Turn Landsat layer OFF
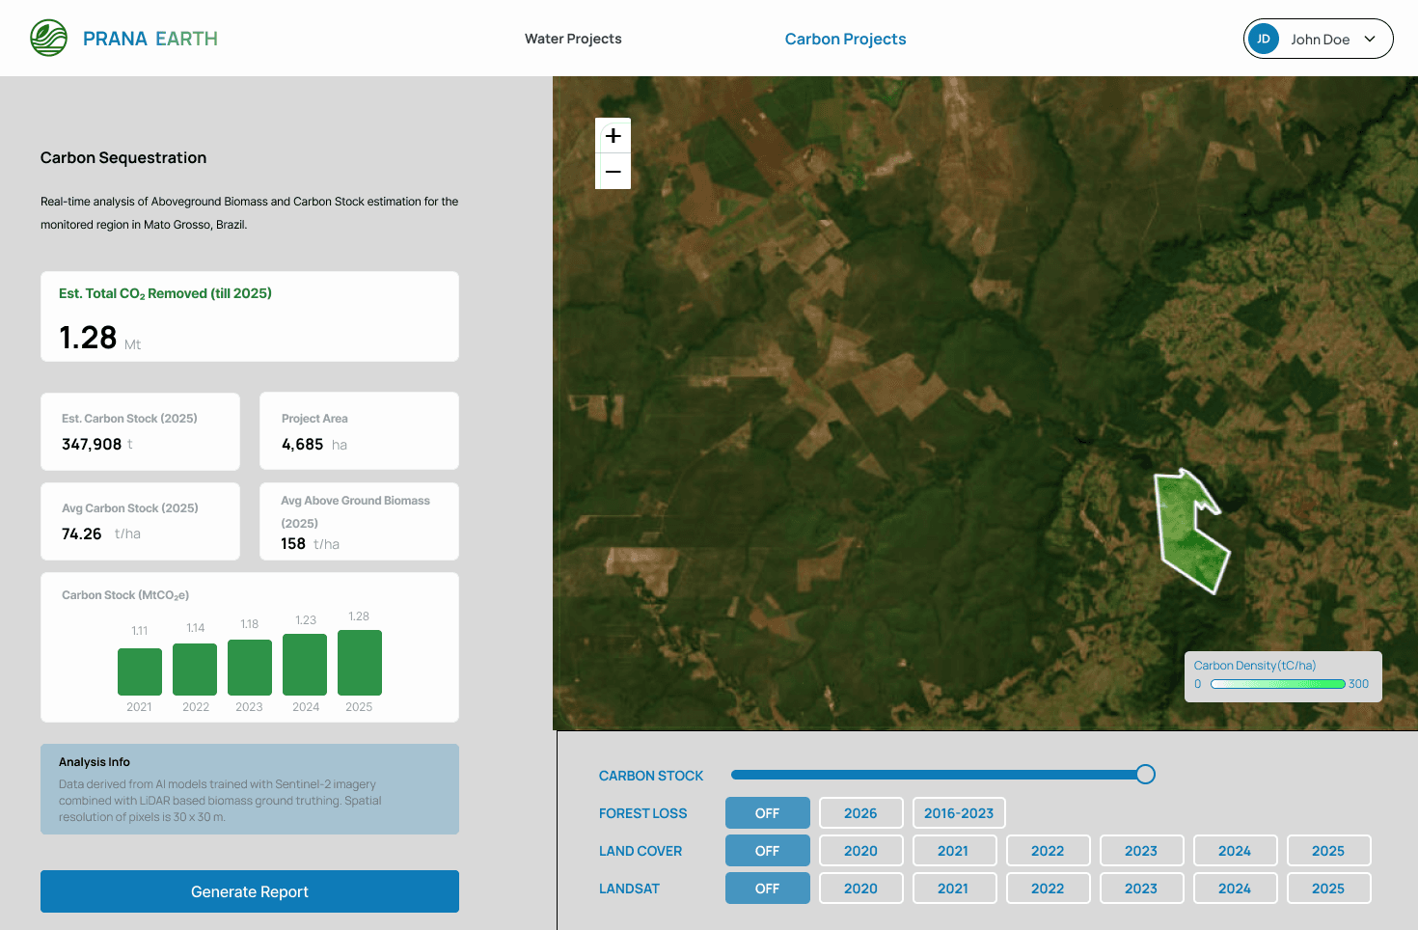The width and height of the screenshot is (1418, 930). 768,889
